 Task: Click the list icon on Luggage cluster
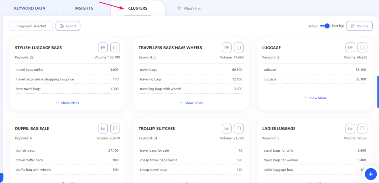coord(350,48)
